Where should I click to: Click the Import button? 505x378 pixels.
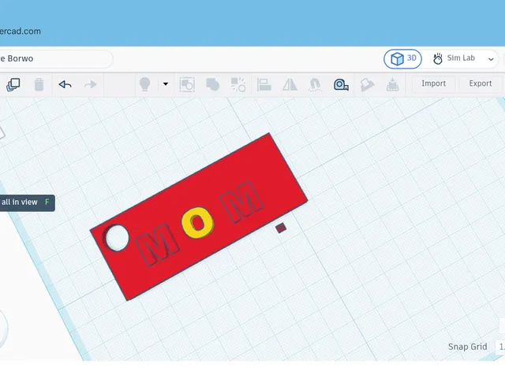click(x=433, y=83)
